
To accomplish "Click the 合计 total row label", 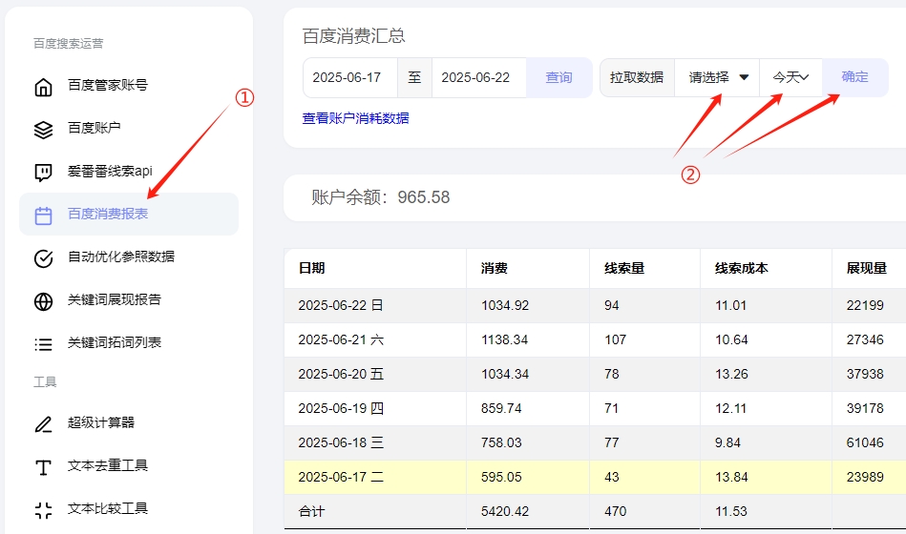I will [x=311, y=511].
